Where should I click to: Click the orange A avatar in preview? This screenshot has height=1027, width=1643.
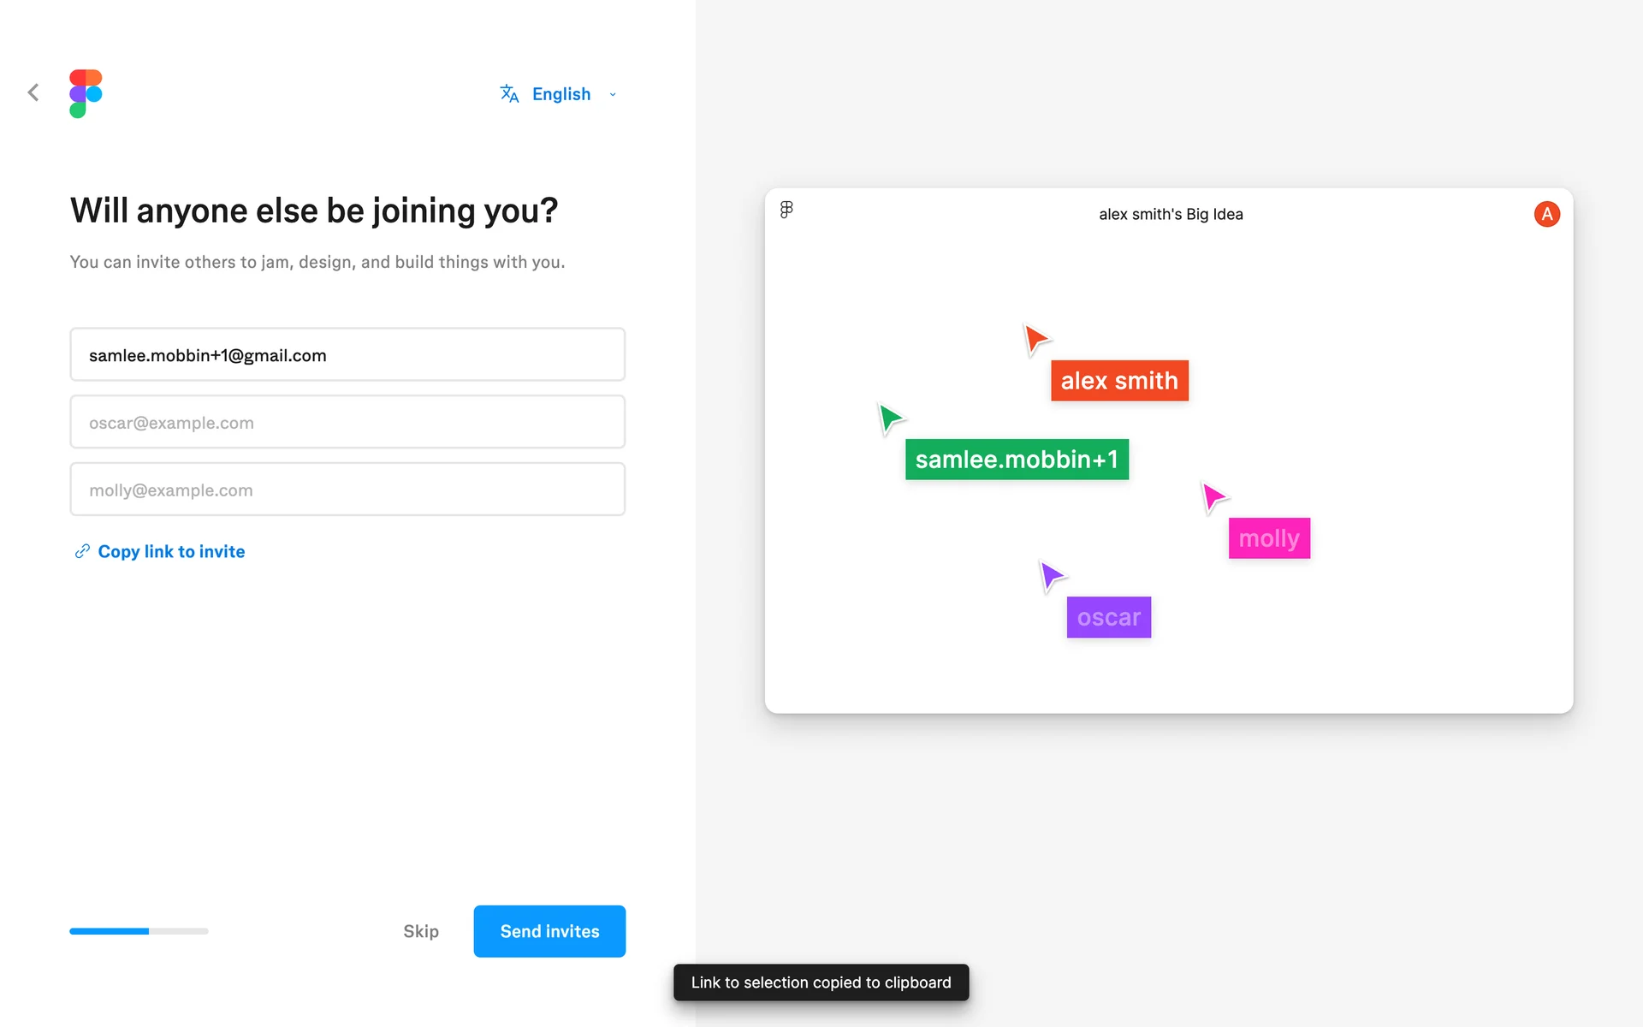point(1546,214)
